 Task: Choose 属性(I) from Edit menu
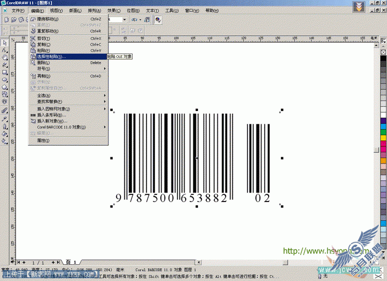[68, 140]
